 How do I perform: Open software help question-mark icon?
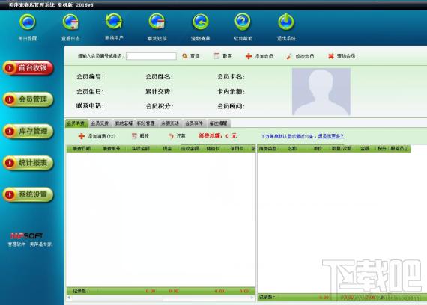[x=243, y=22]
